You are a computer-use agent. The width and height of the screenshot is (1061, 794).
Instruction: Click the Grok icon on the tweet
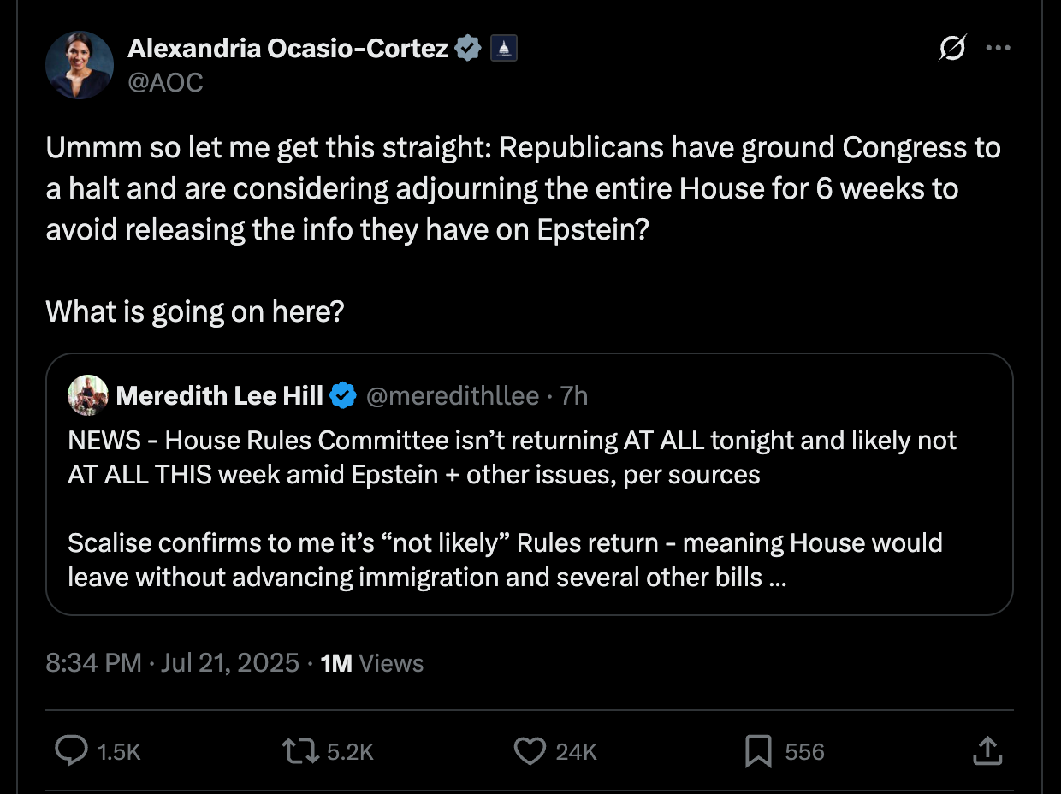952,49
